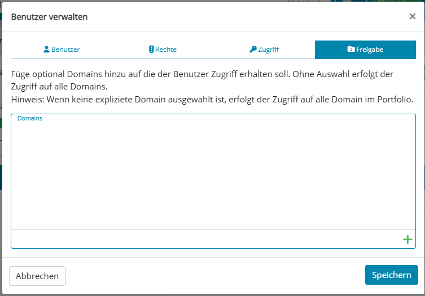Click the Benutzer verwalten dialog title

click(49, 17)
